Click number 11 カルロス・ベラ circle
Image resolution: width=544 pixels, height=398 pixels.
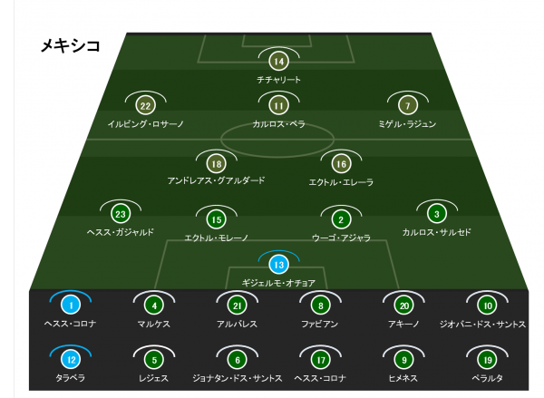coord(278,105)
